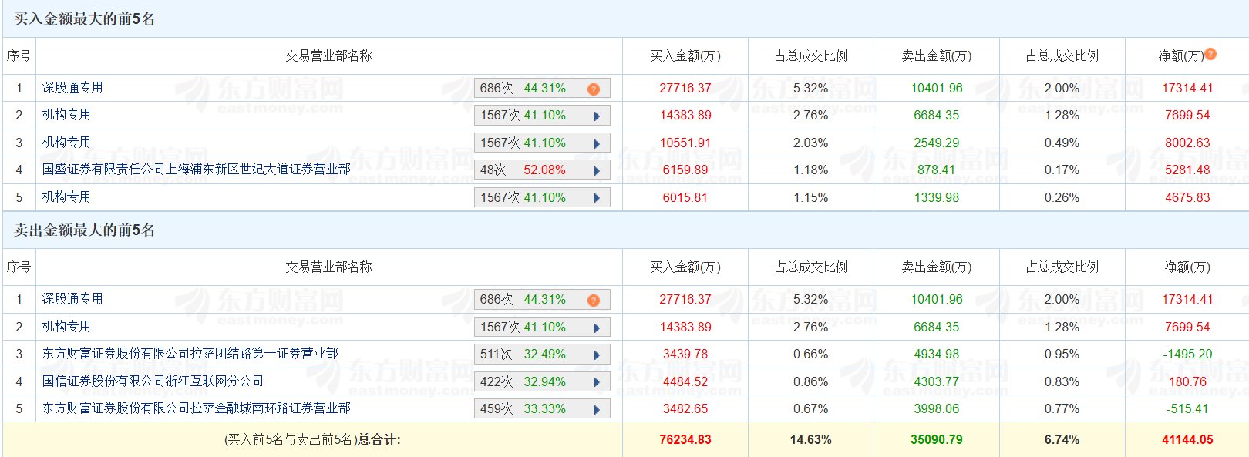Open 东方财富证券拉萨团结路第一证券营业部 link
The height and width of the screenshot is (457, 1249).
click(x=190, y=354)
